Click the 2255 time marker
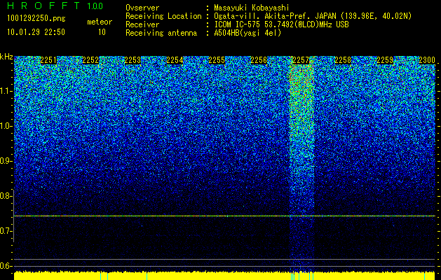441x280 pixels. (217, 60)
